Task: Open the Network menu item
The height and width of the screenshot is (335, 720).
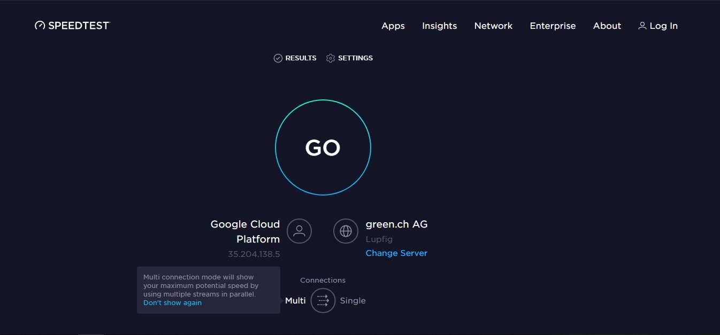Action: pyautogui.click(x=494, y=26)
